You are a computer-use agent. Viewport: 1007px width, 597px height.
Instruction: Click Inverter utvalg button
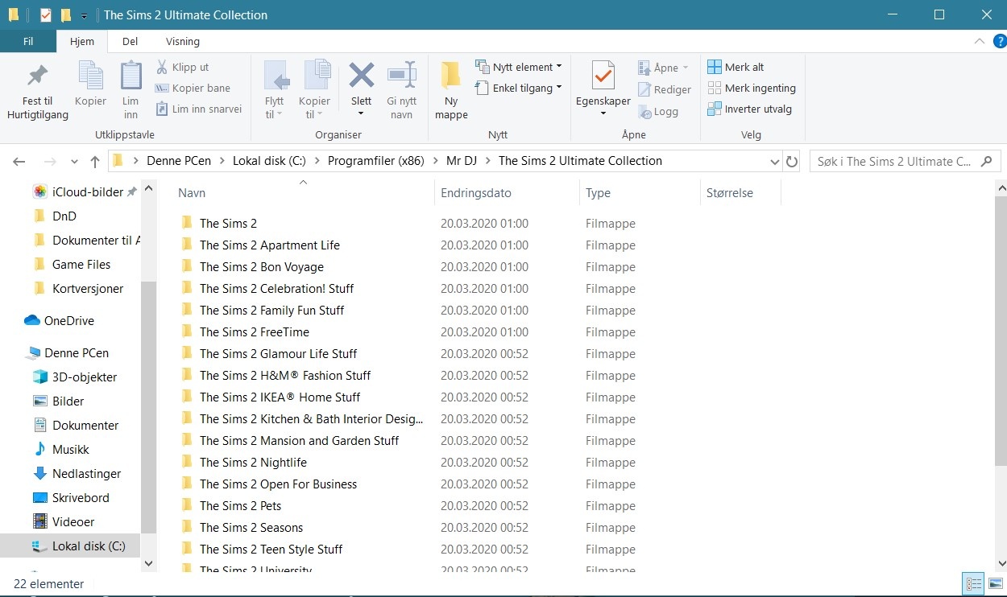click(x=749, y=109)
